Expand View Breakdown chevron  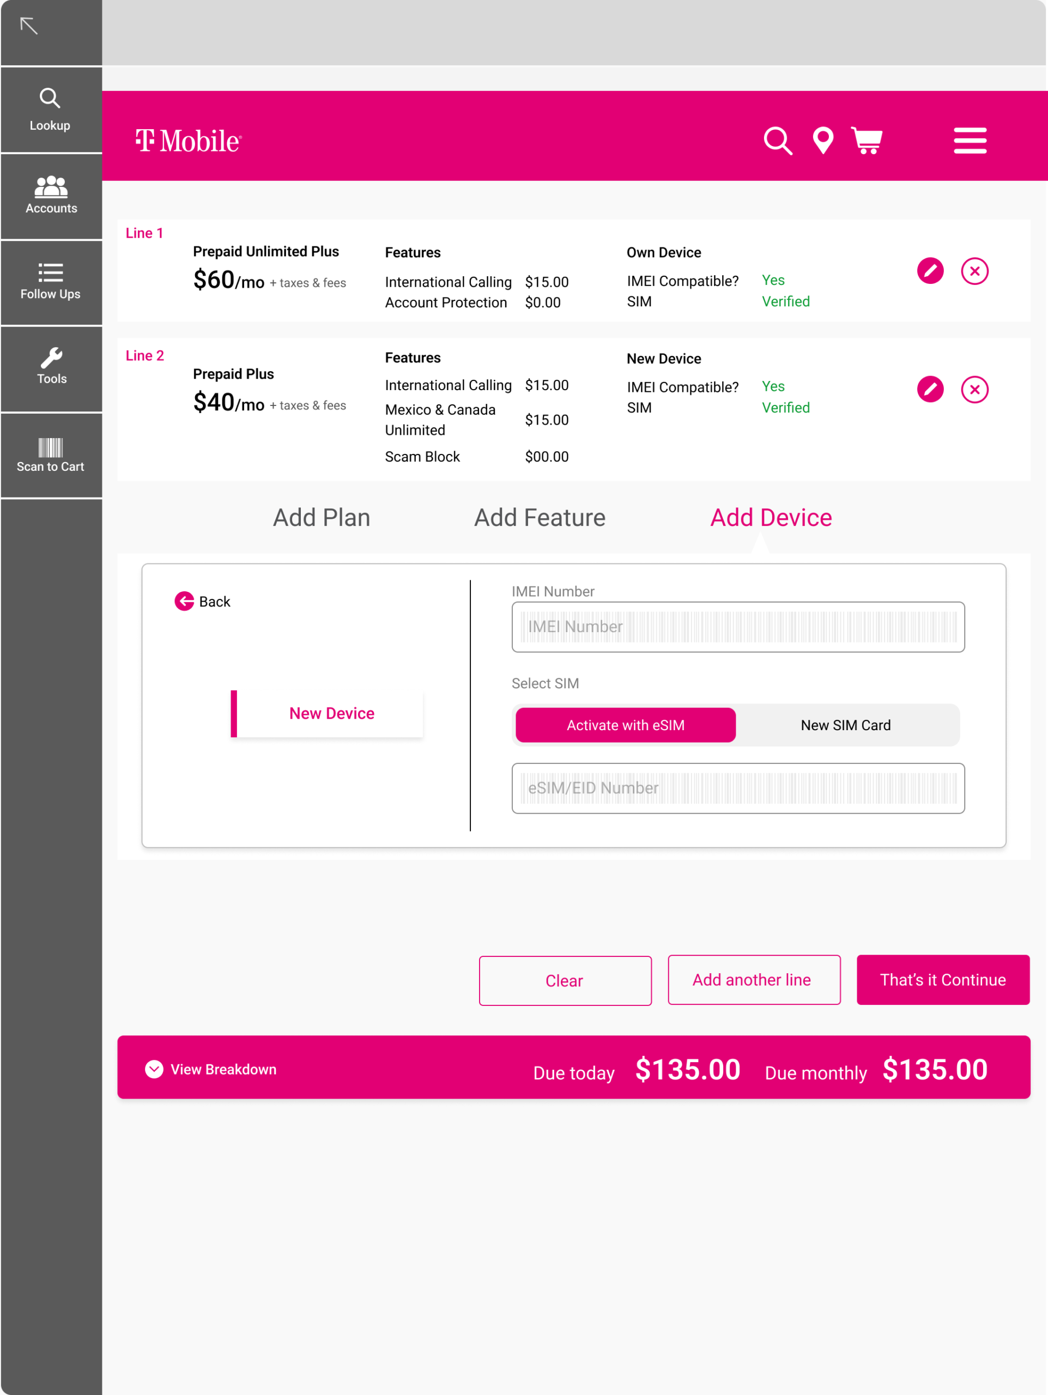154,1069
